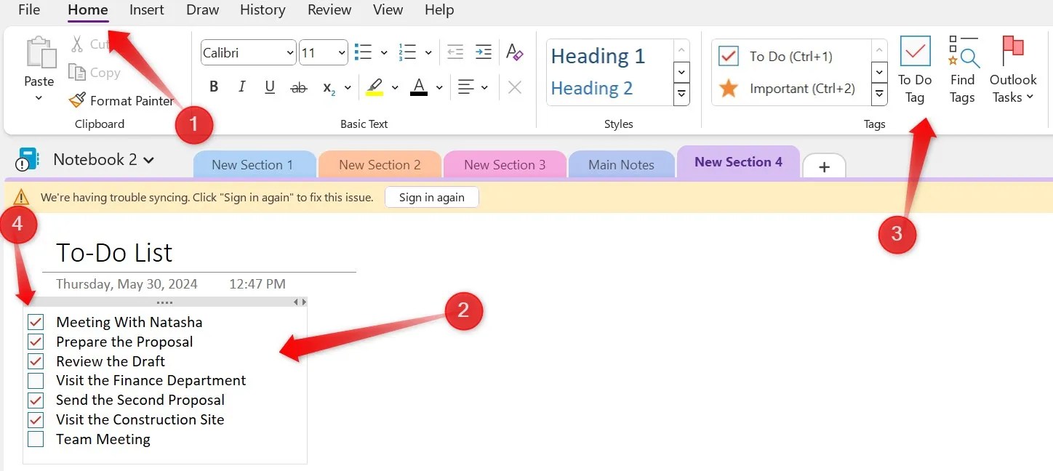Open the font color swatch menu
This screenshot has height=471, width=1053.
[438, 88]
